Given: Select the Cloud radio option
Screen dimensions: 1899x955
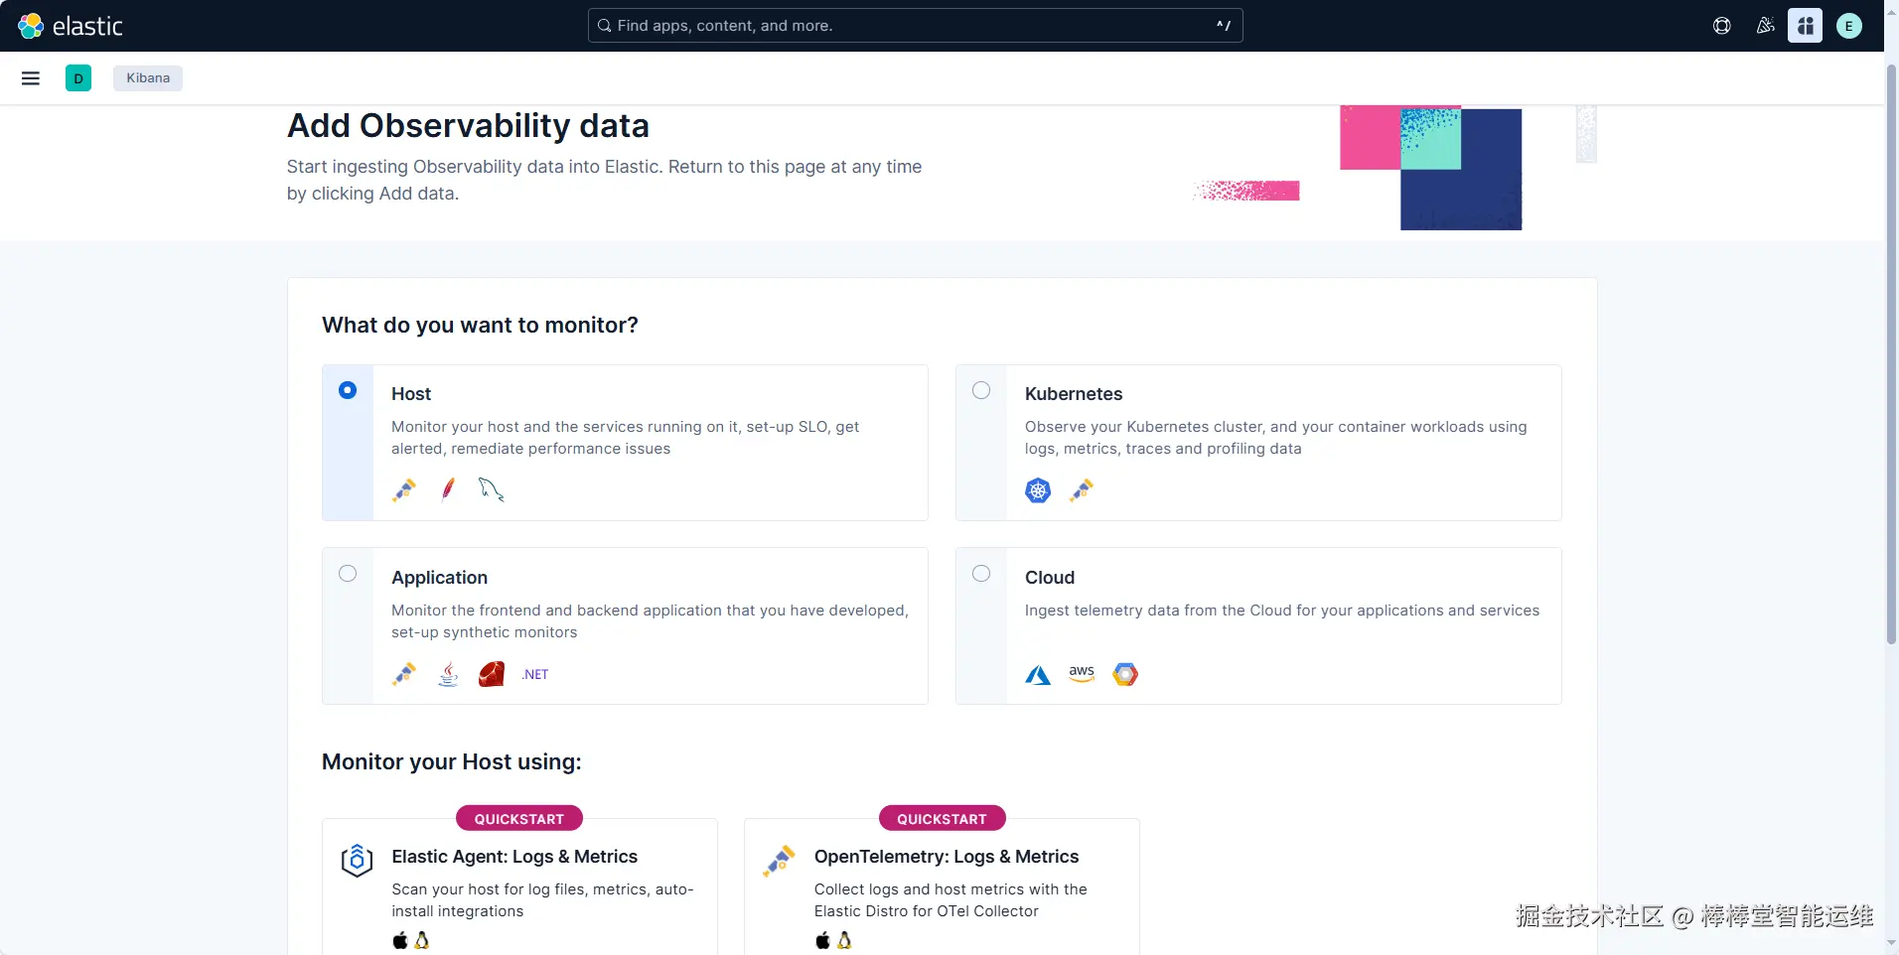Looking at the screenshot, I should point(981,574).
